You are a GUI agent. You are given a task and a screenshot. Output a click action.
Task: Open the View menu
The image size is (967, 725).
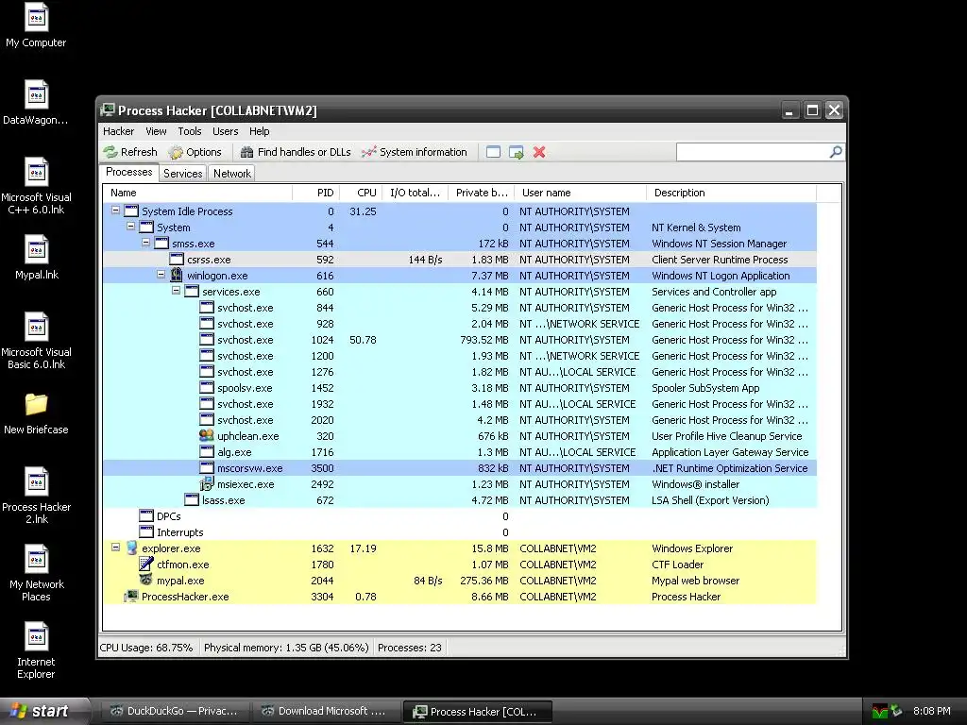coord(156,131)
